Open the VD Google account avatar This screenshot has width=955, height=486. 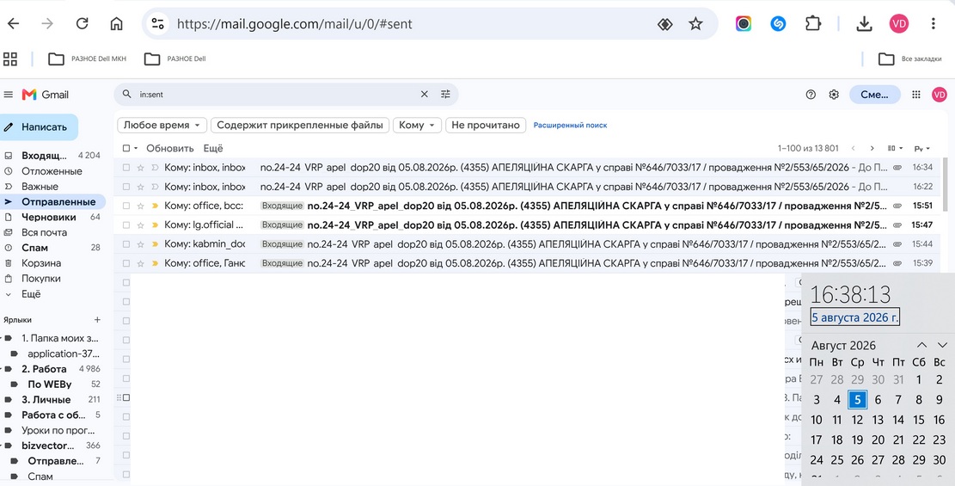tap(940, 95)
